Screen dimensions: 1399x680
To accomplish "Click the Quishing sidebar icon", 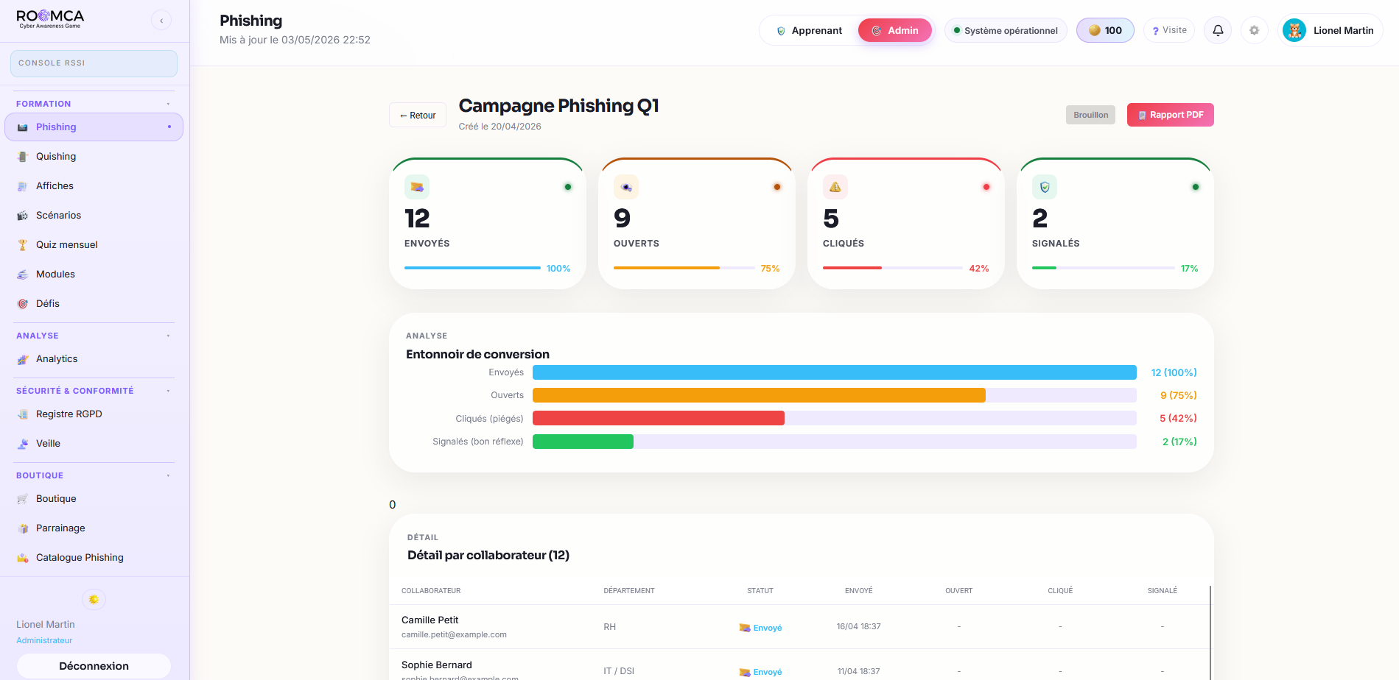I will (23, 157).
